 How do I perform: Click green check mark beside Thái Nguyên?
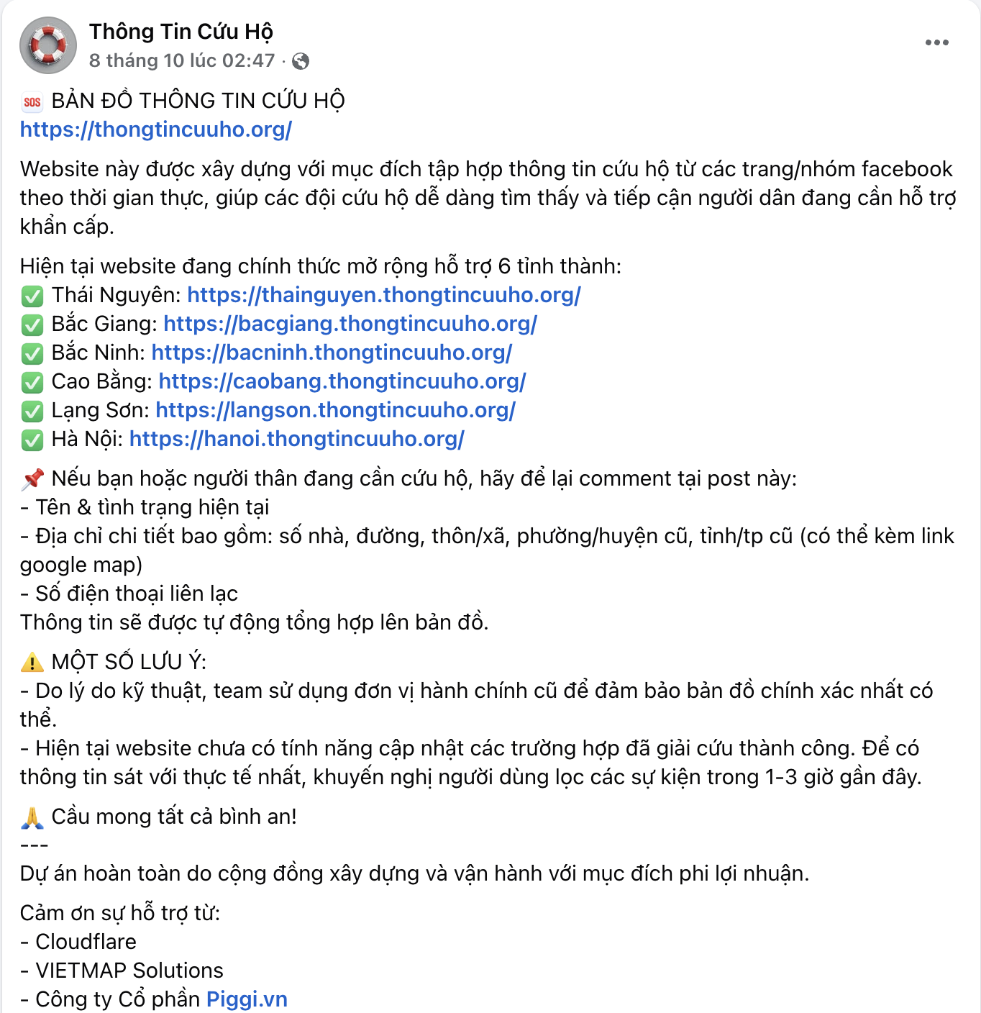coord(32,296)
